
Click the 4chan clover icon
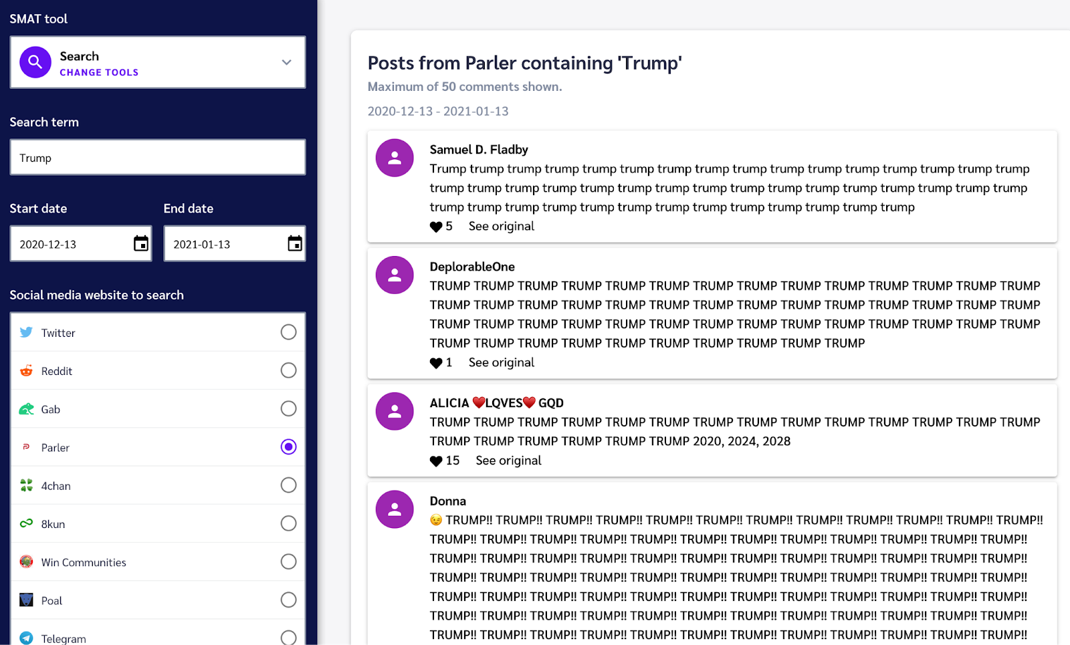[x=26, y=485]
